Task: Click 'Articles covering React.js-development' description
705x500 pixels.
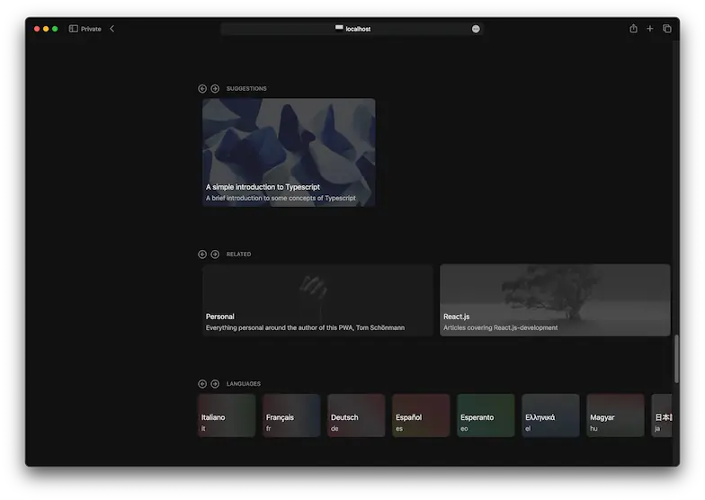Action: [x=500, y=327]
